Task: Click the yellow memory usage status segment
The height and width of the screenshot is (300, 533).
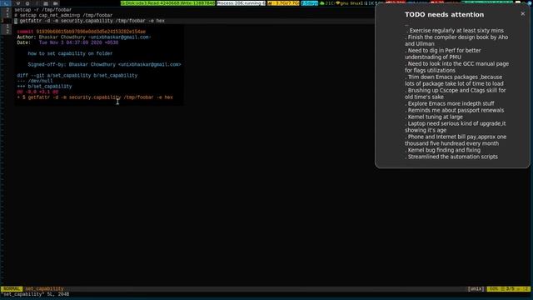Action: pos(283,3)
